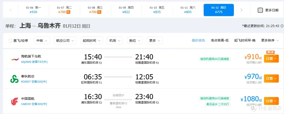Screen dimensions: 284x114
Task: Click arrival time 21:40
Action: tap(144, 57)
